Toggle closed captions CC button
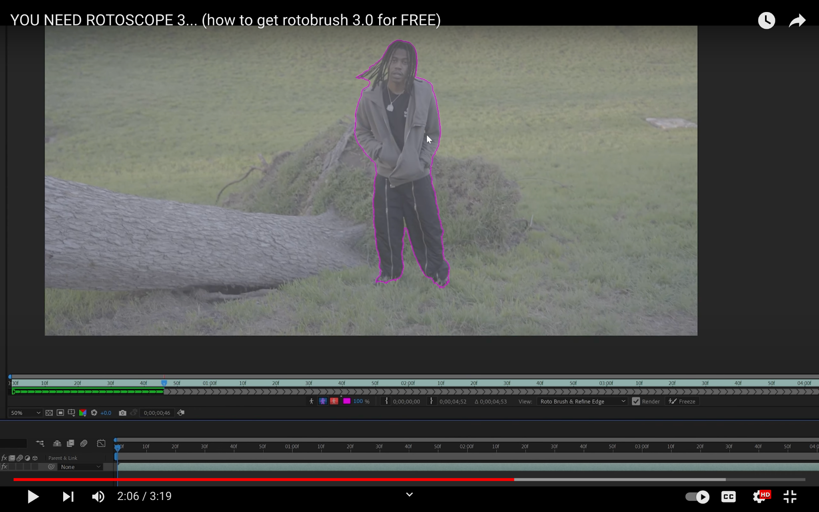Viewport: 819px width, 512px height. coord(728,497)
